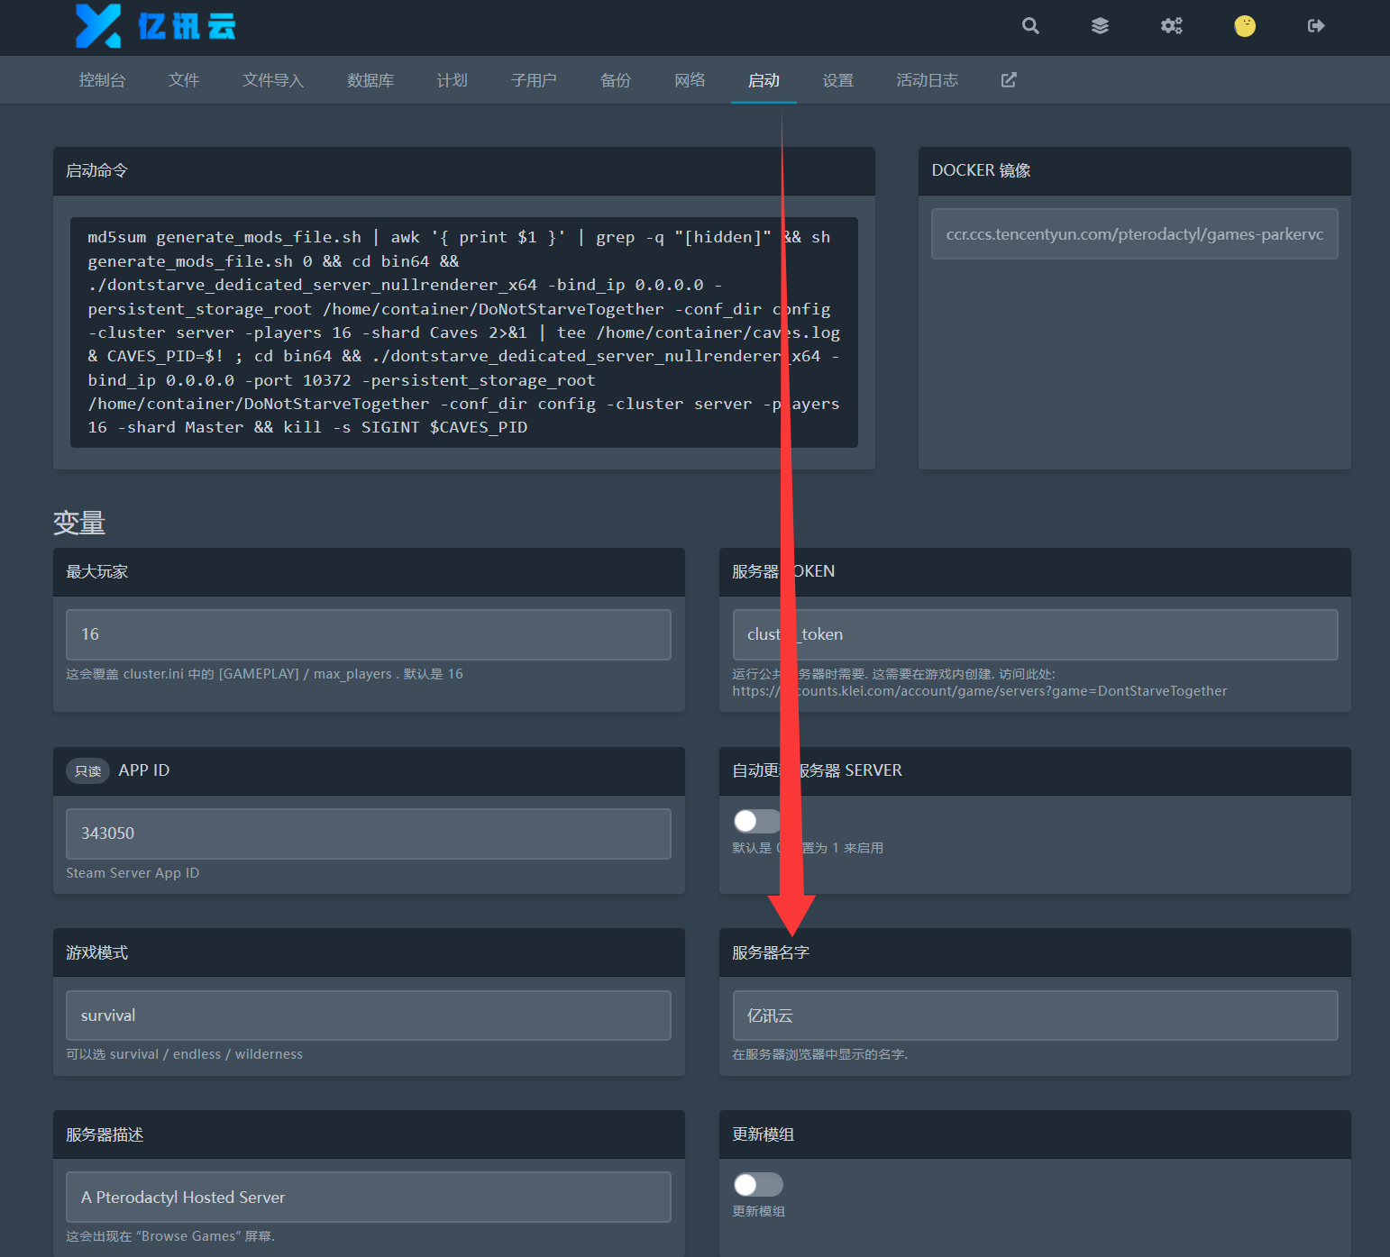Open the 文件 tab
The image size is (1390, 1257).
click(x=184, y=80)
